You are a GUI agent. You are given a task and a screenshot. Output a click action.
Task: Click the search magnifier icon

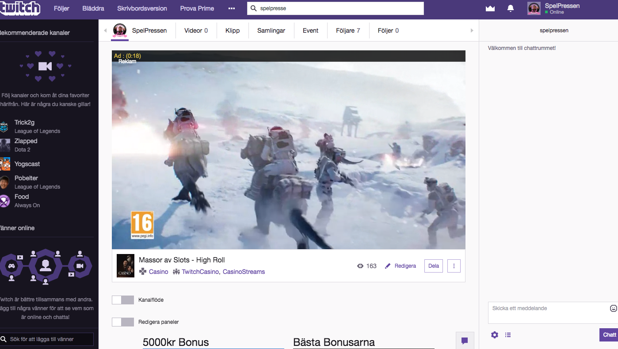[253, 8]
